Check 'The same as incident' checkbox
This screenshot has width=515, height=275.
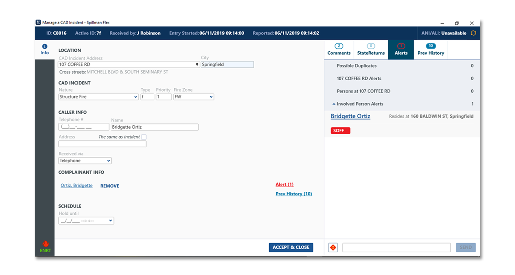[144, 137]
